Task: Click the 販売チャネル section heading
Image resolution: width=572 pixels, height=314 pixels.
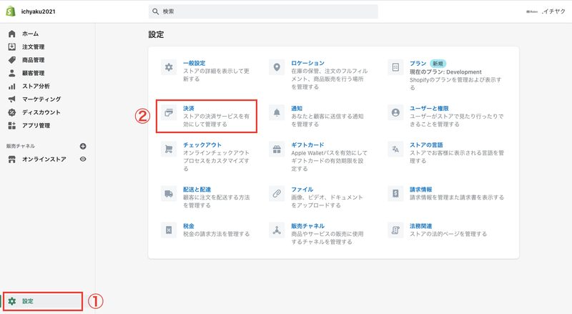Action: pyautogui.click(x=21, y=146)
